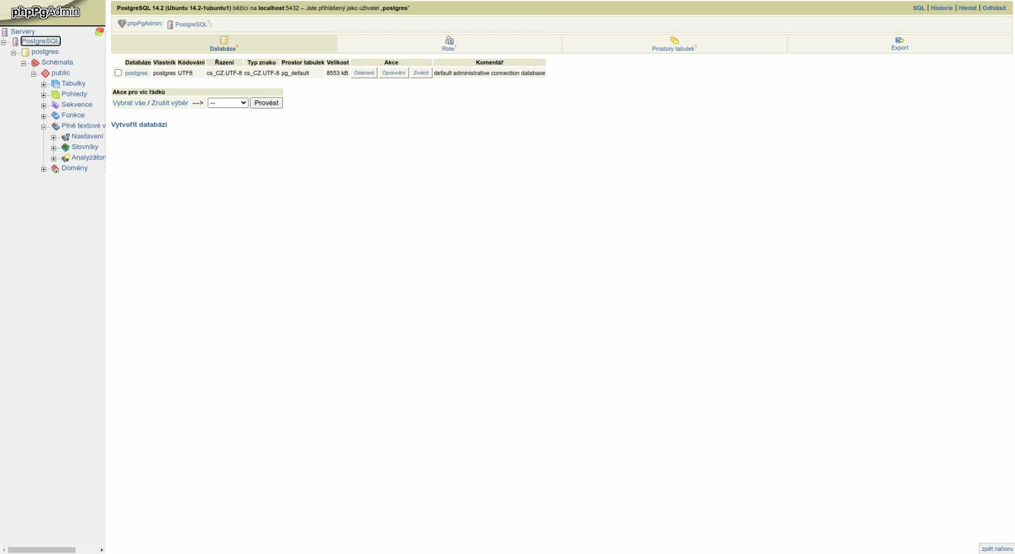The image size is (1015, 554).
Task: Collapse the Schémata node
Action: coord(24,63)
